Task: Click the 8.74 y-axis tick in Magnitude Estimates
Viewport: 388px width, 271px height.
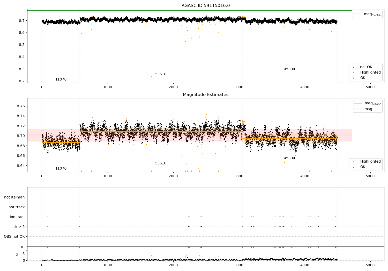Action: pyautogui.click(x=21, y=116)
